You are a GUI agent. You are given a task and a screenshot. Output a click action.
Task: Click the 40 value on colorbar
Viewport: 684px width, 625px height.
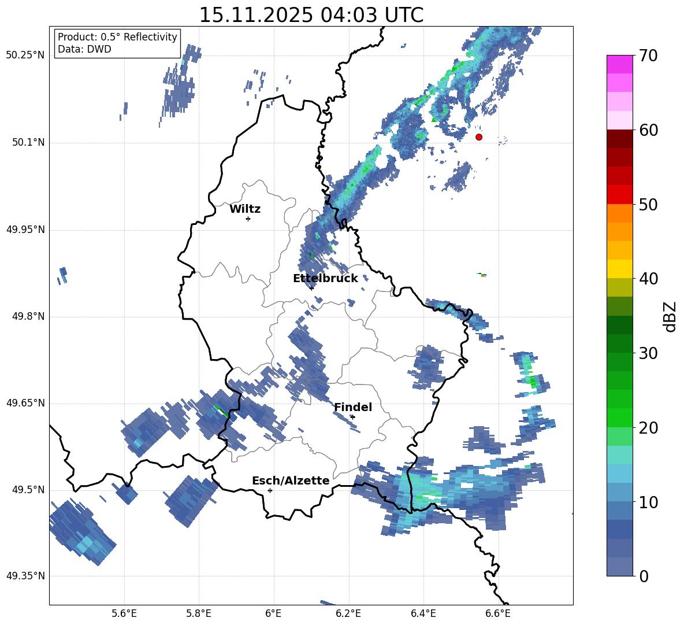coord(648,279)
